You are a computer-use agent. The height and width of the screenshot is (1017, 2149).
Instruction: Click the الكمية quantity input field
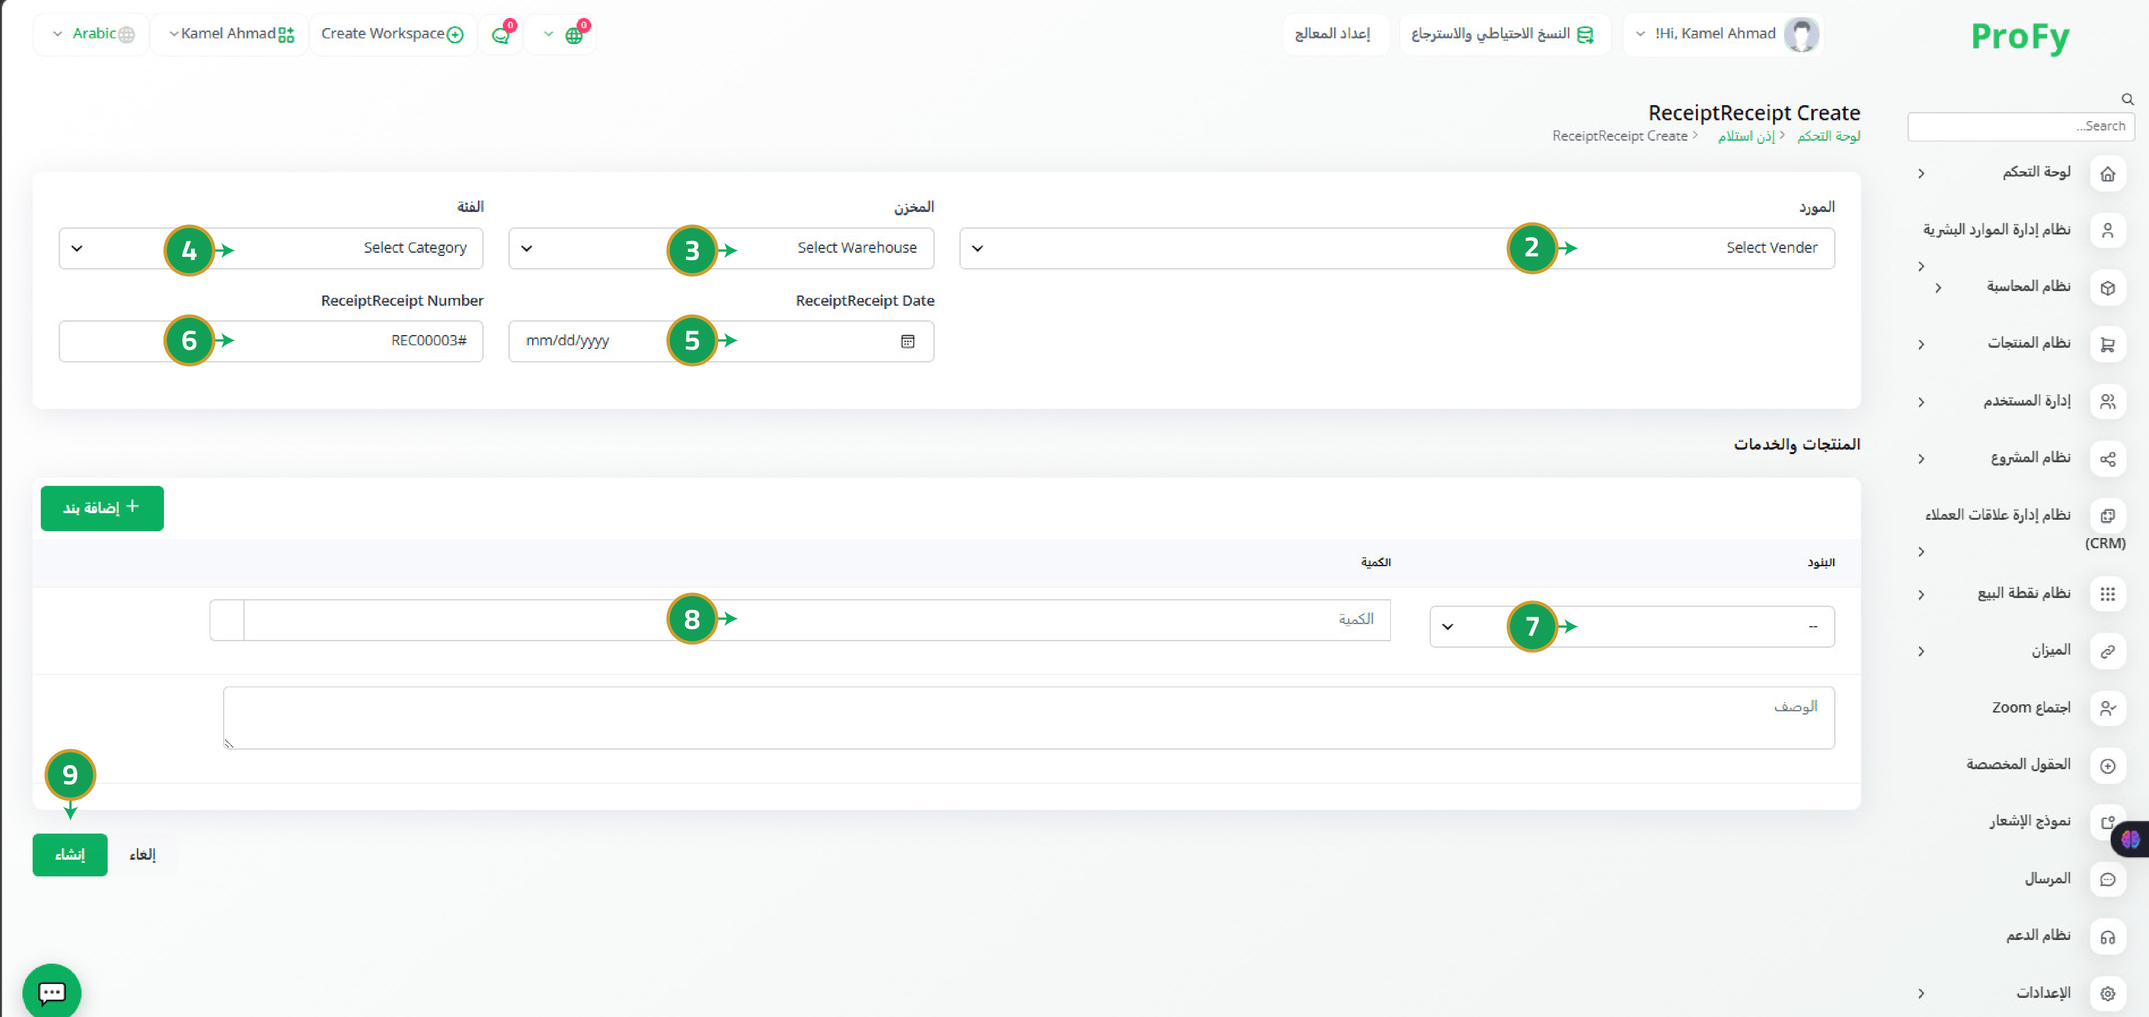(x=817, y=620)
